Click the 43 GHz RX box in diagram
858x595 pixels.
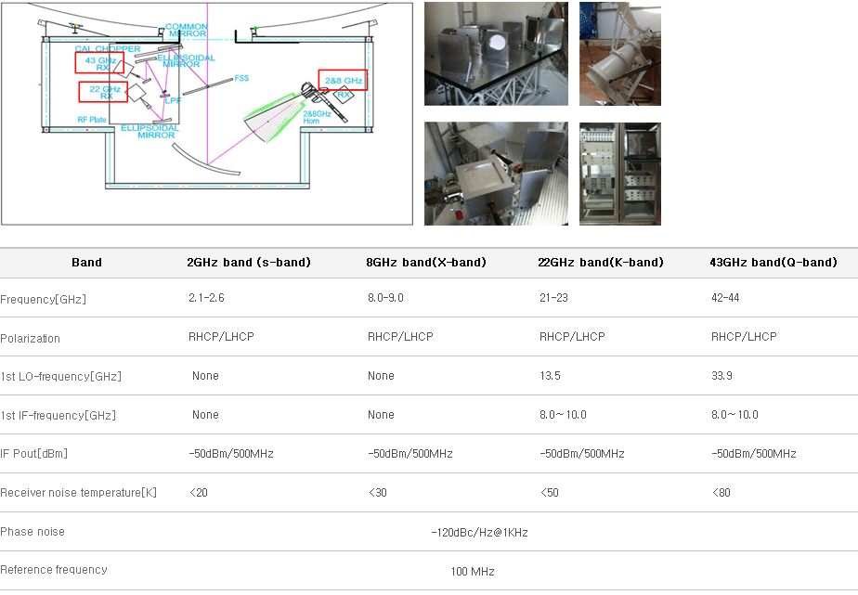point(99,63)
